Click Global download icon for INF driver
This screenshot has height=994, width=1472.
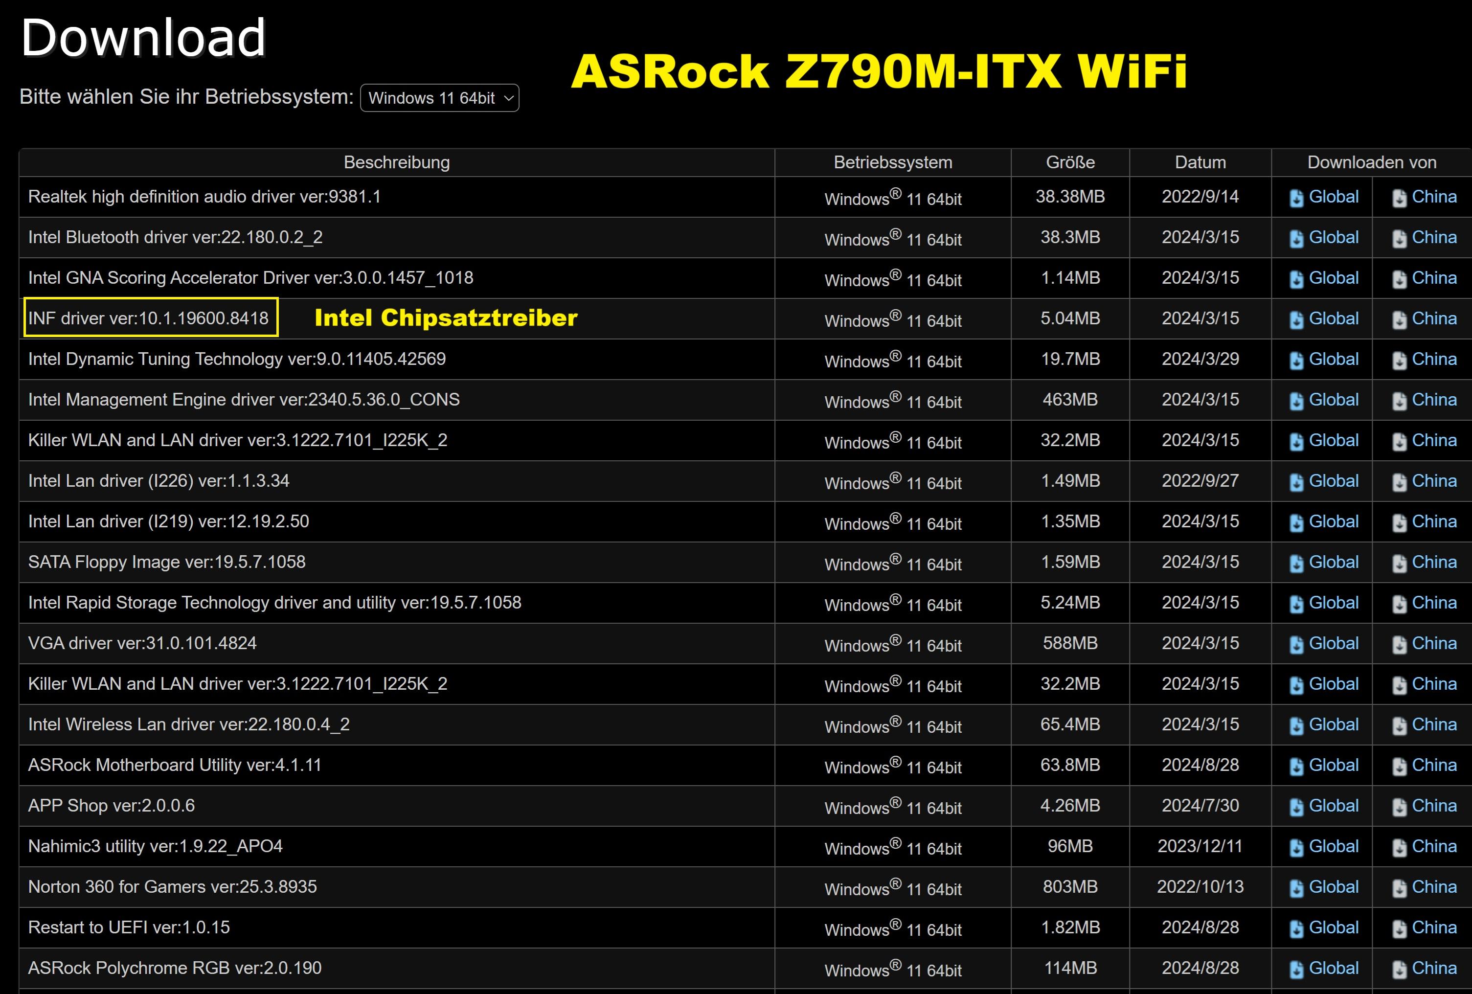coord(1296,320)
